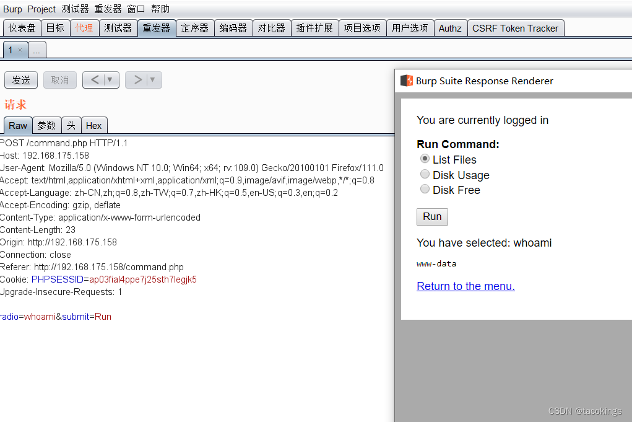Viewport: 632px width, 422px height.
Task: Open the 窗口 menu
Action: 136,9
